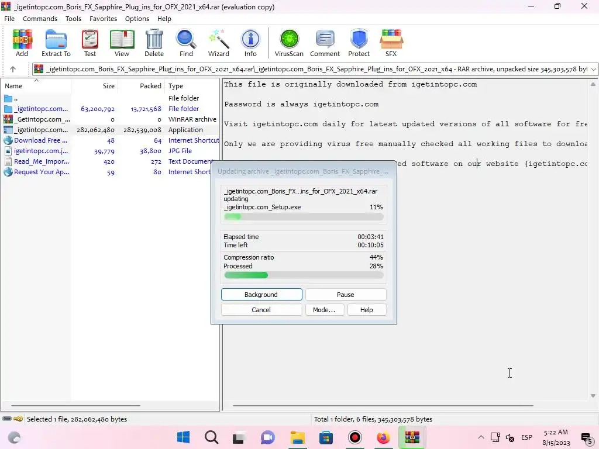The image size is (599, 449).
Task: Launch the Wizard tool icon
Action: click(219, 43)
